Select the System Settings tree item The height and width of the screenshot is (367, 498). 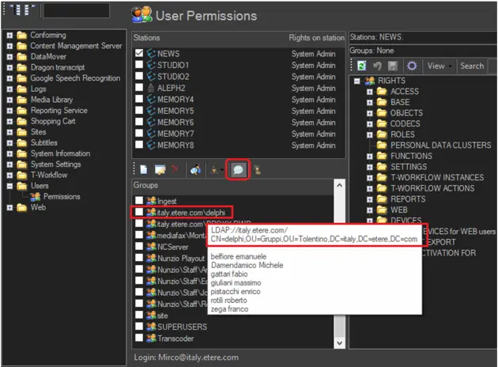(x=55, y=165)
